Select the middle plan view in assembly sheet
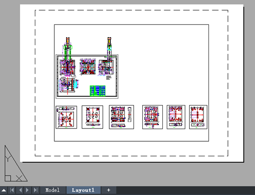The image size is (255, 195). coord(88,66)
